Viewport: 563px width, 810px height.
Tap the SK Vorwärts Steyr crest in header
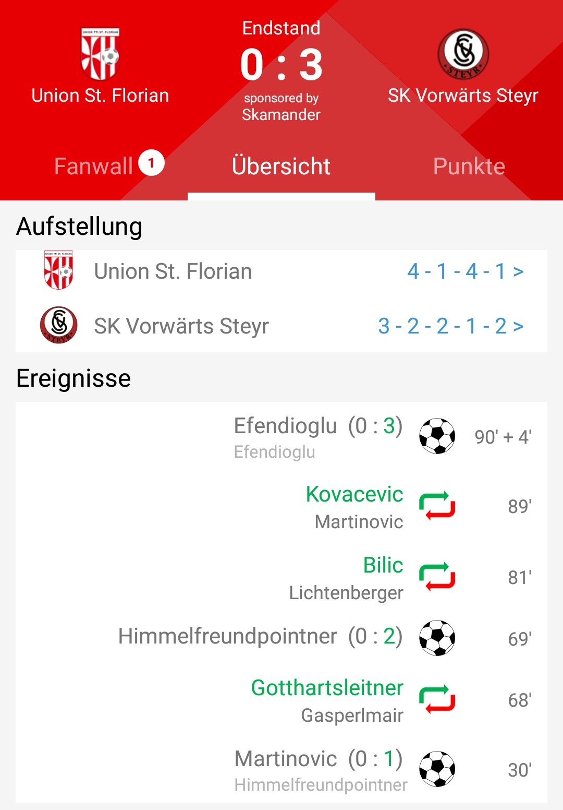pos(463,54)
